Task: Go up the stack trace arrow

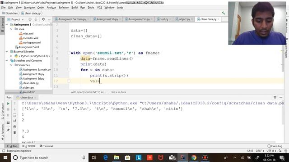Action: 15,103
